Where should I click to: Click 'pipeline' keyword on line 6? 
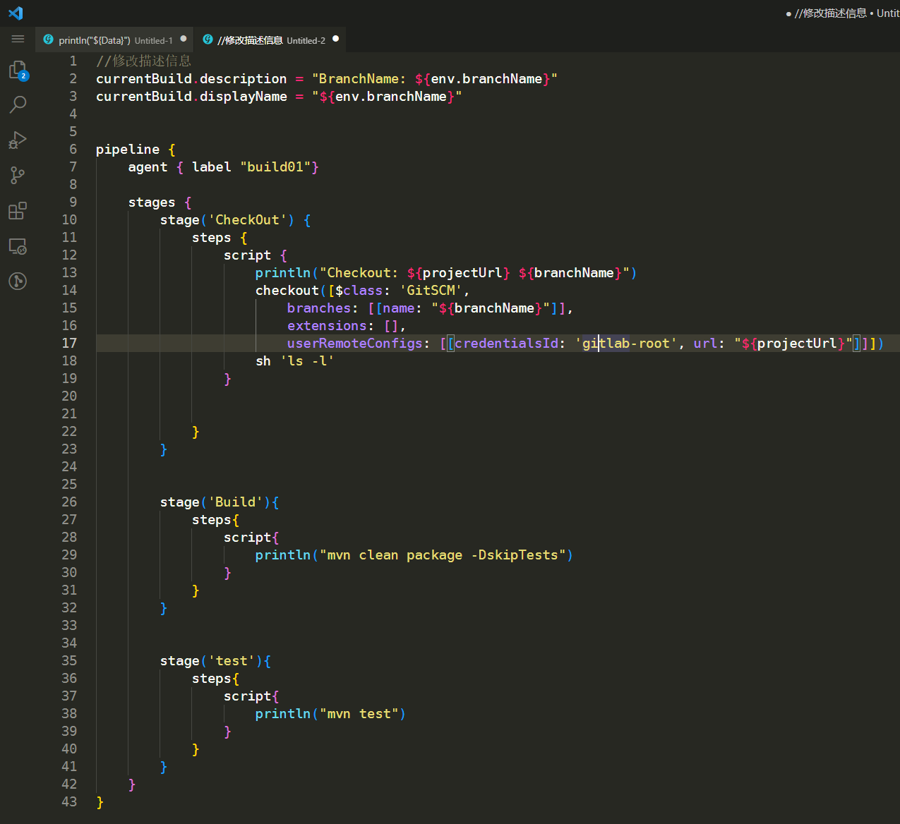coord(128,150)
